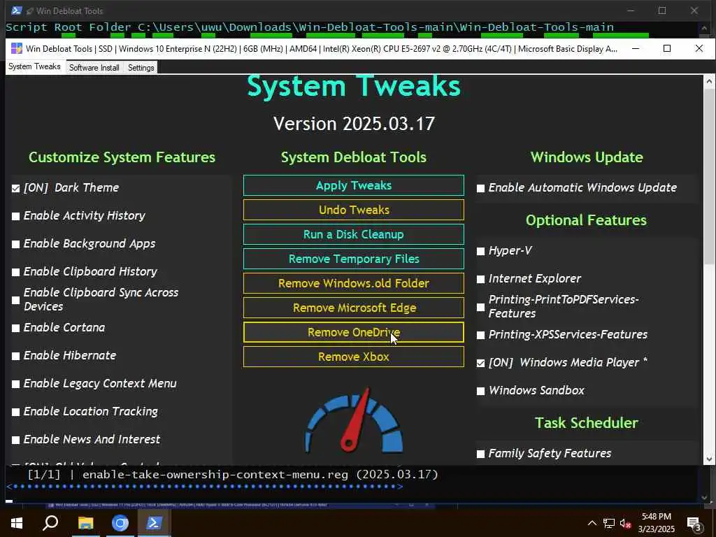Click the speedometer gauge logo image
716x537 pixels.
click(x=354, y=420)
